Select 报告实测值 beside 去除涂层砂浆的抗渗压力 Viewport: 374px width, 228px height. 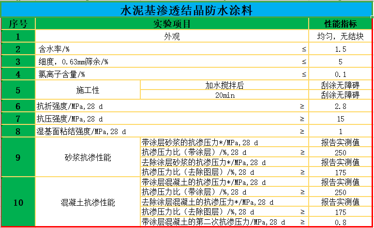340,162
